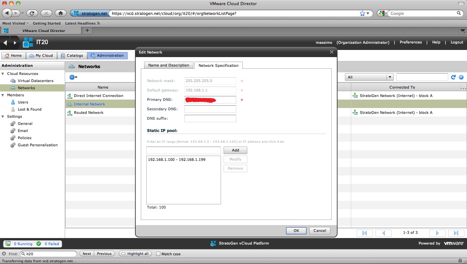Image resolution: width=467 pixels, height=264 pixels.
Task: Go to first page of network list
Action: click(x=364, y=233)
